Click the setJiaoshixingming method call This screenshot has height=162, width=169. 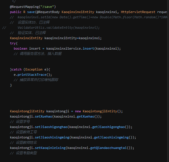[x=52, y=137]
